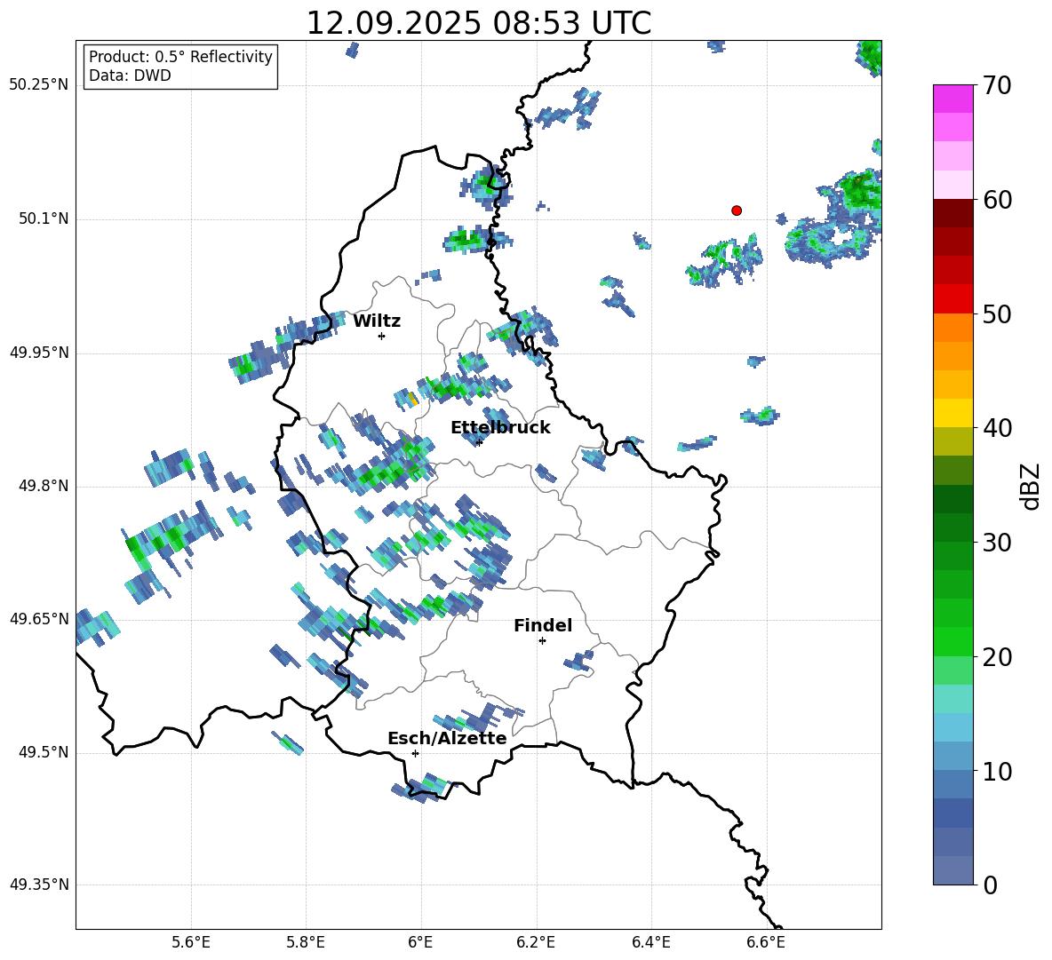
Task: Click the 50.1°N latitude label
Action: click(43, 219)
